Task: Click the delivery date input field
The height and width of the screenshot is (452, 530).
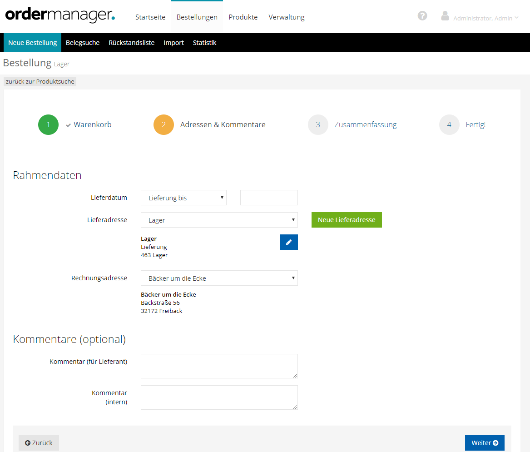Action: [x=269, y=198]
